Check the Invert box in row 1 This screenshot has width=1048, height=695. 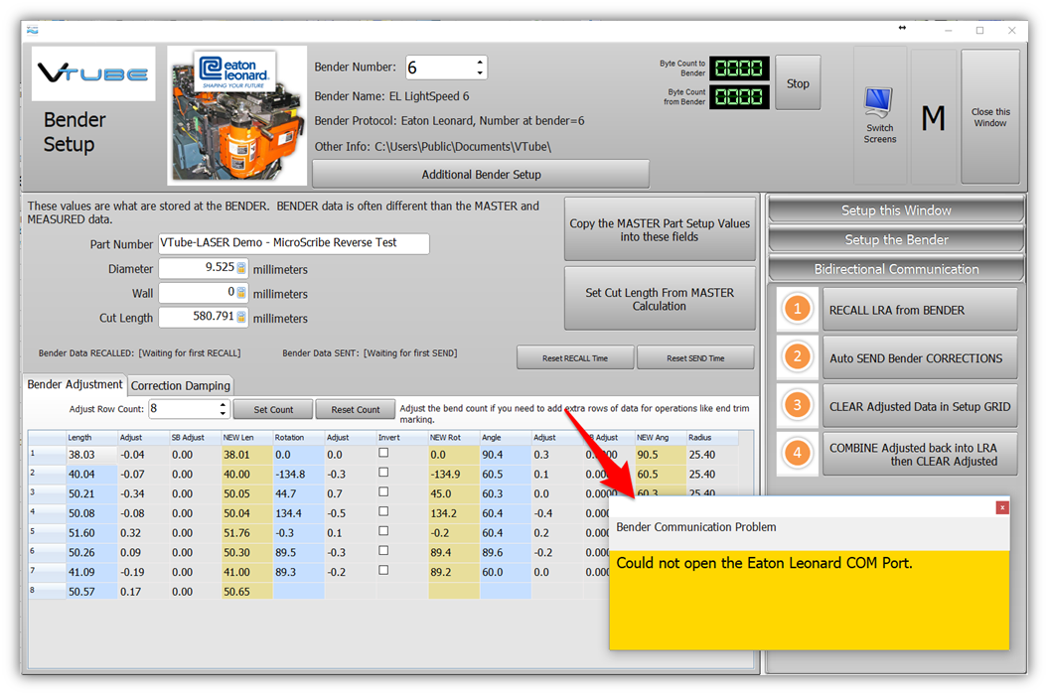coord(383,454)
